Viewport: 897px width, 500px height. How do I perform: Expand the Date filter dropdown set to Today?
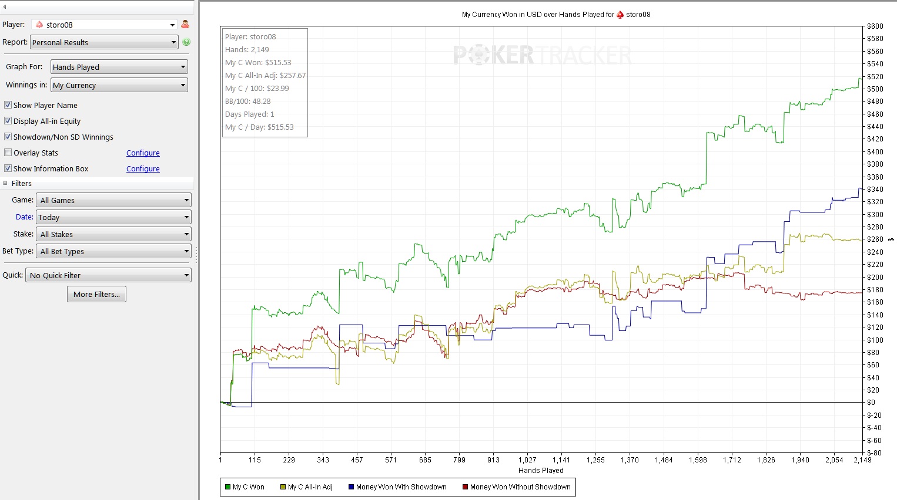pyautogui.click(x=113, y=217)
